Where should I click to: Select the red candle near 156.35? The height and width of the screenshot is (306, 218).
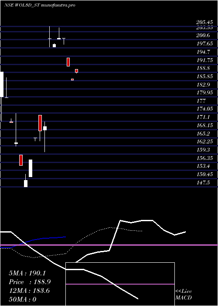[21, 160]
